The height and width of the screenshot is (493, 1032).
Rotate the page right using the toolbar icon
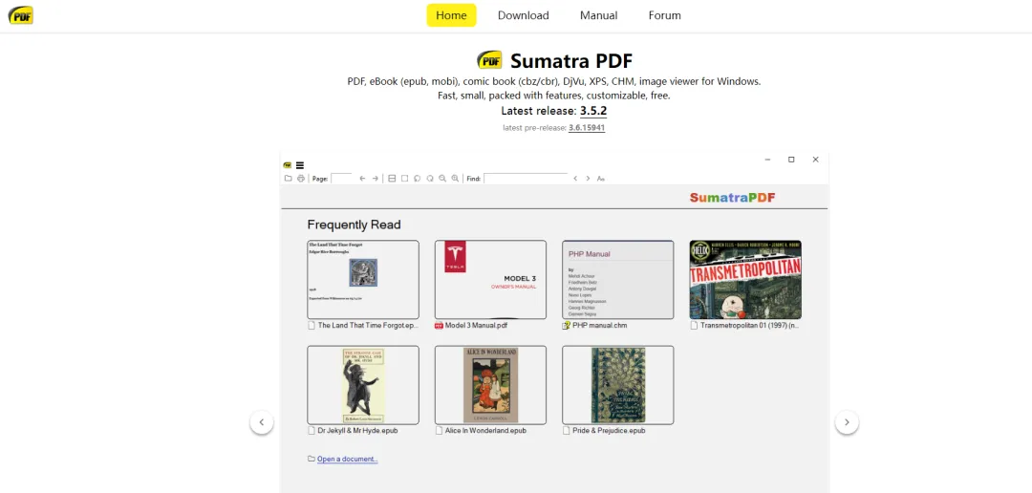click(x=430, y=179)
